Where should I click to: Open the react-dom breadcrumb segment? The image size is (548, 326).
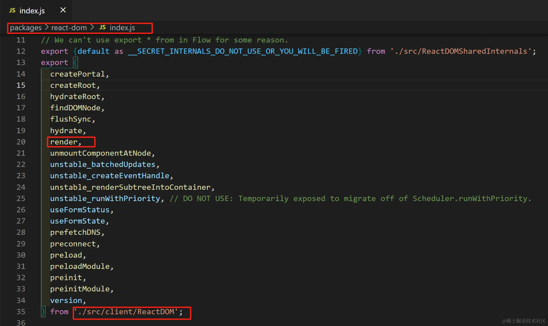69,28
